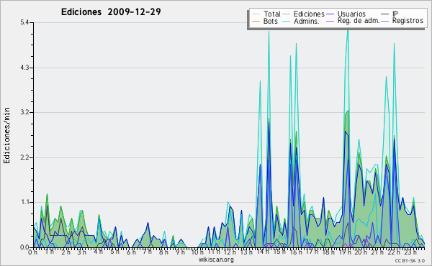Screen dimensions: 432x266
Task: Click the '5.4' y-axis value
Action: point(24,22)
